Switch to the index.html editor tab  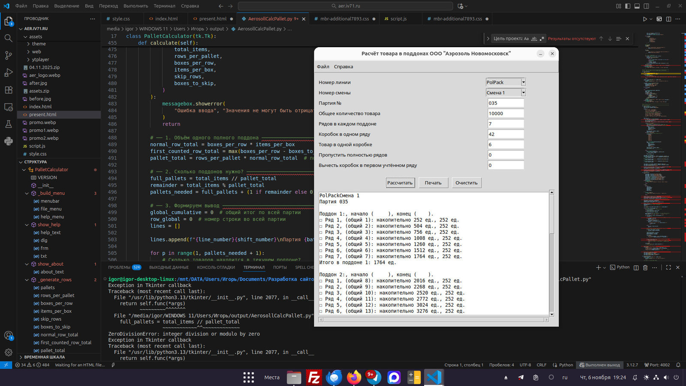[x=166, y=19]
